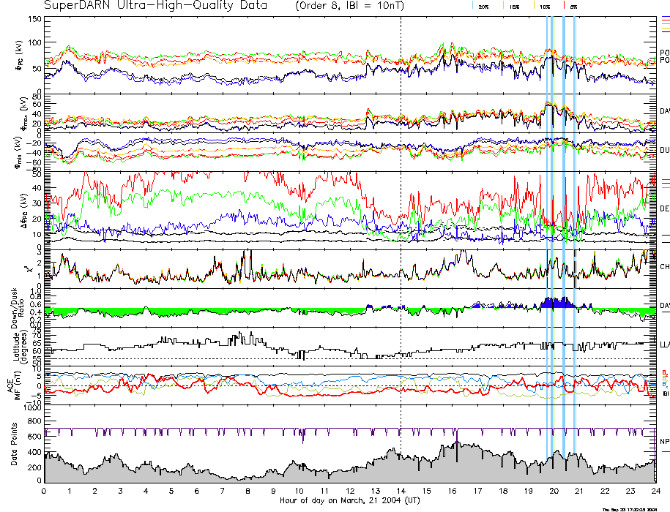Click the 'DU' label right of the Φmin panel
This screenshot has height=512, width=670.
tap(664, 150)
